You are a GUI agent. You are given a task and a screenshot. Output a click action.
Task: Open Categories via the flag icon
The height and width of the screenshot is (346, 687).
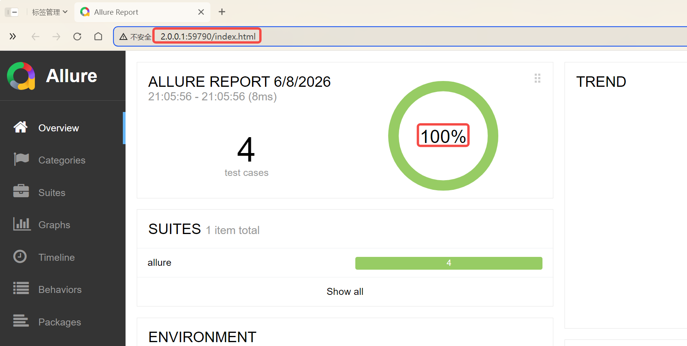click(21, 159)
